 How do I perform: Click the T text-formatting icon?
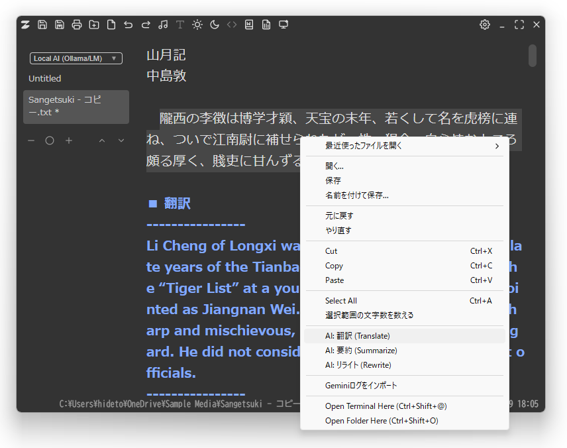(180, 25)
